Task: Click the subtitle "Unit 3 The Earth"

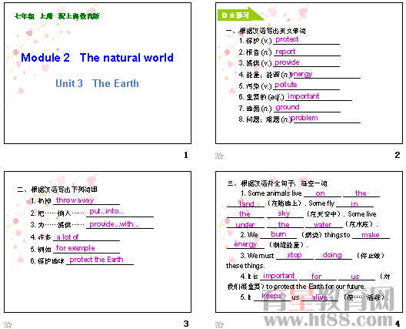Action: click(97, 83)
